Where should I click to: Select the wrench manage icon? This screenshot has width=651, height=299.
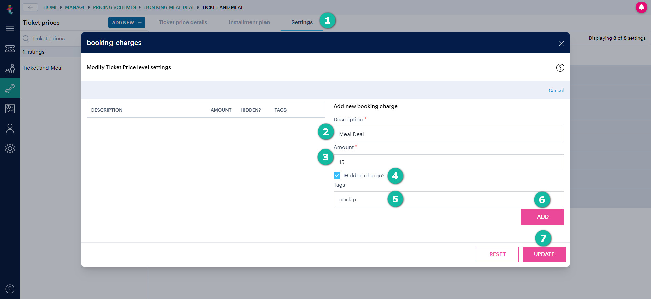[10, 89]
